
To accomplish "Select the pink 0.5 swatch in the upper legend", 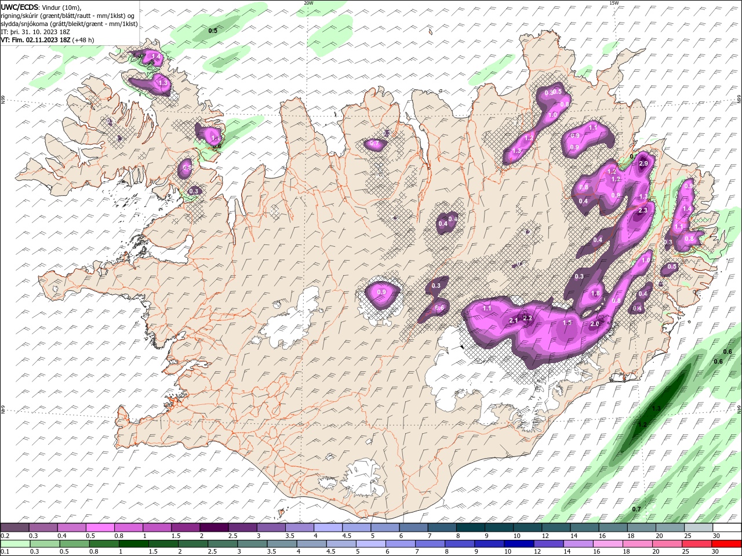I will pos(100,528).
